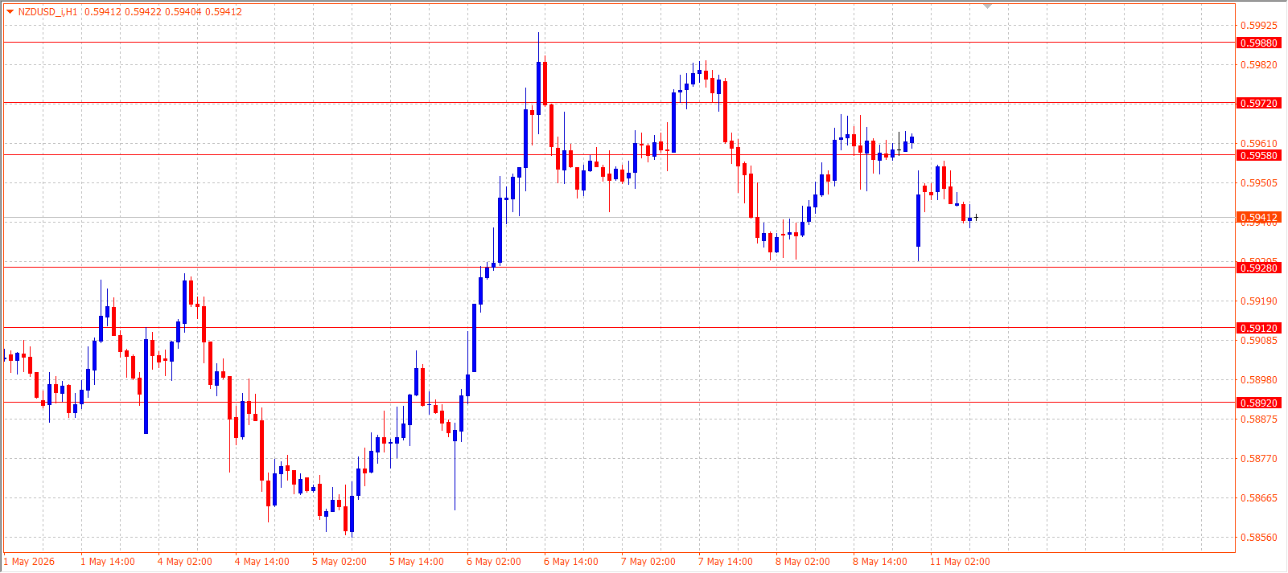Click the 0.58560 price scale value
This screenshot has width=1288, height=573.
click(1259, 538)
